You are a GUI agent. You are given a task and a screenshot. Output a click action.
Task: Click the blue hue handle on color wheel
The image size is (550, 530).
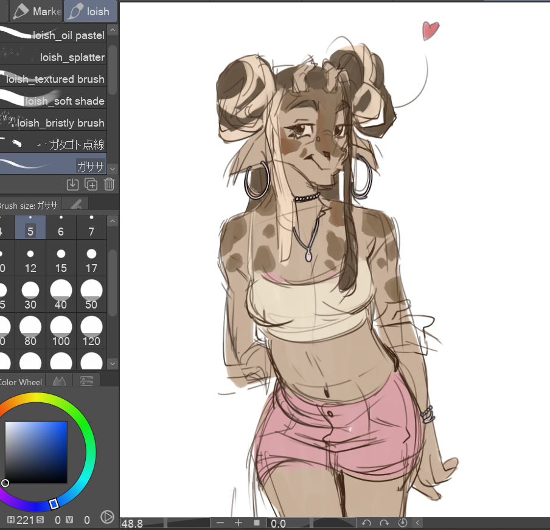coord(54,503)
